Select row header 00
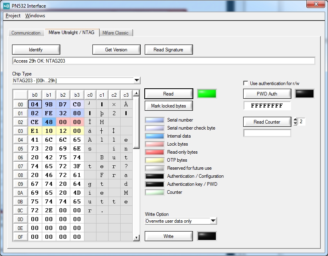The image size is (328, 256). [x=20, y=104]
